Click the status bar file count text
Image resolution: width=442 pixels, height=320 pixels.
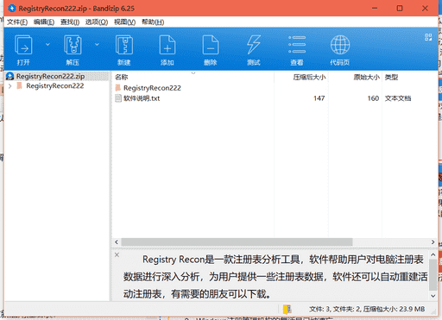coord(367,309)
